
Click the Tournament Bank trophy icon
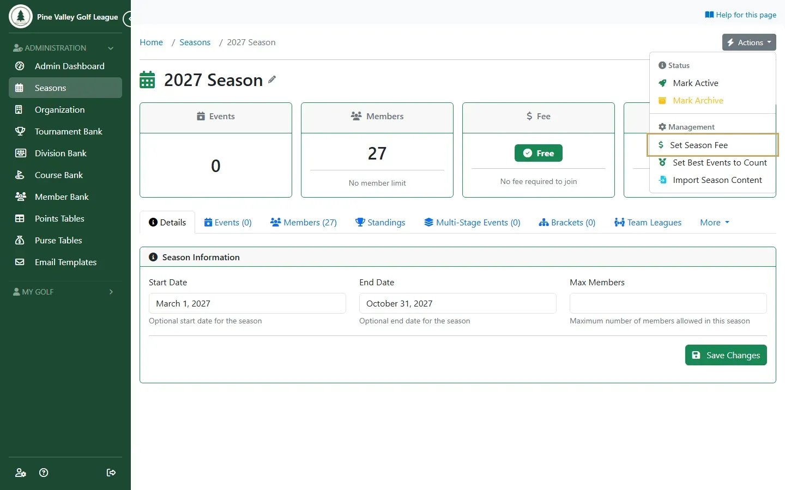[x=20, y=131]
